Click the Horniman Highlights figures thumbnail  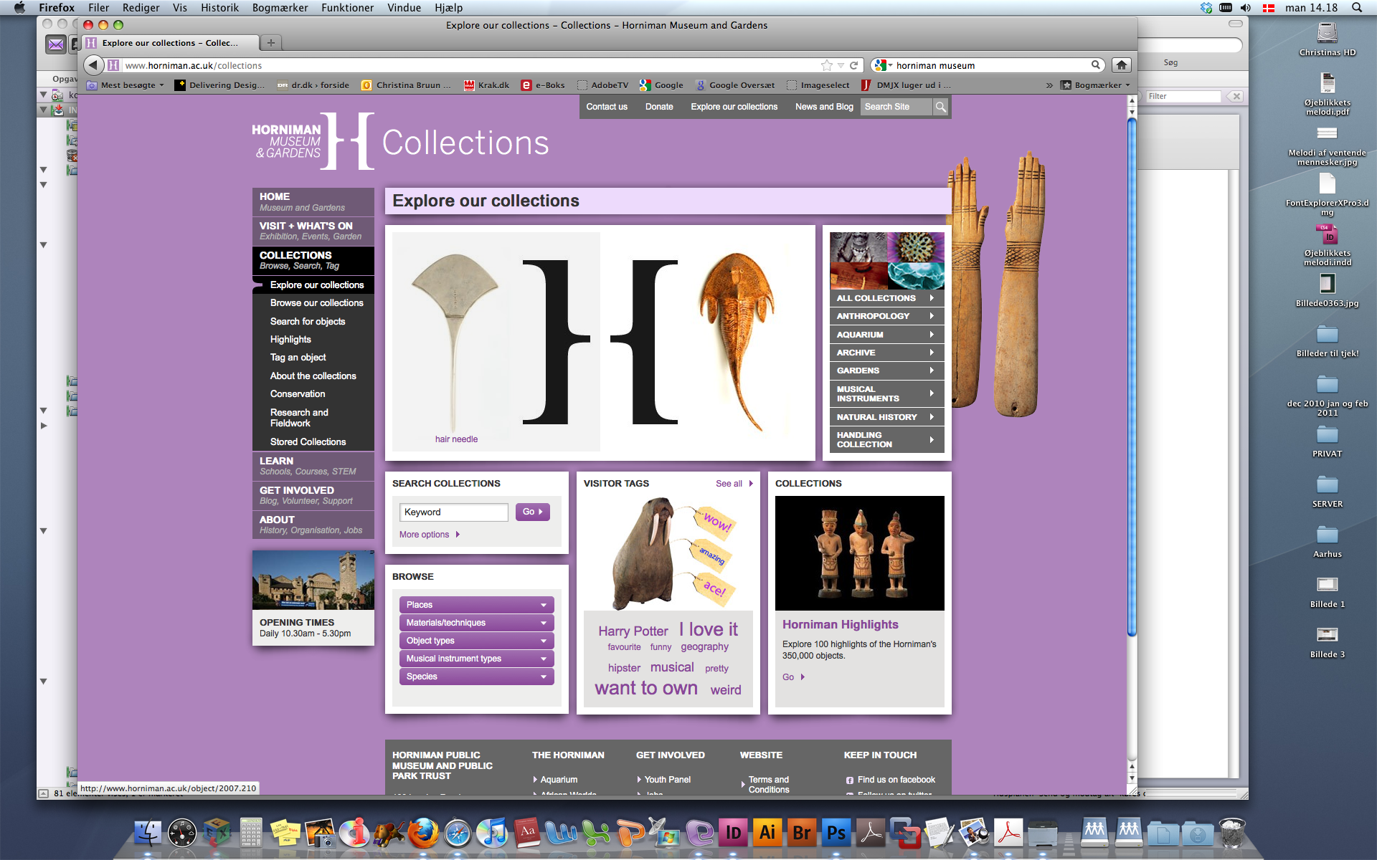tap(859, 553)
